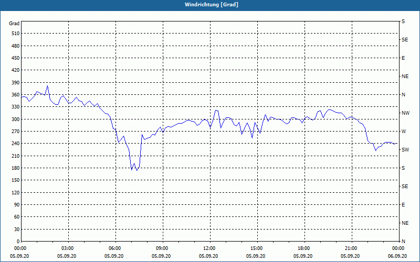420x262 pixels.
Task: Click the 510 value on the degree axis
Action: pos(16,34)
